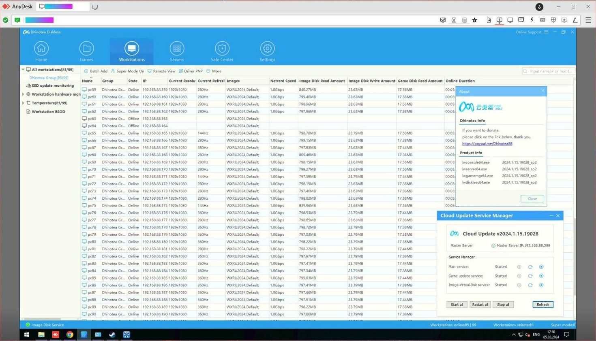Open AnyDesk permissions shield icon
The height and width of the screenshot is (341, 596).
553,20
